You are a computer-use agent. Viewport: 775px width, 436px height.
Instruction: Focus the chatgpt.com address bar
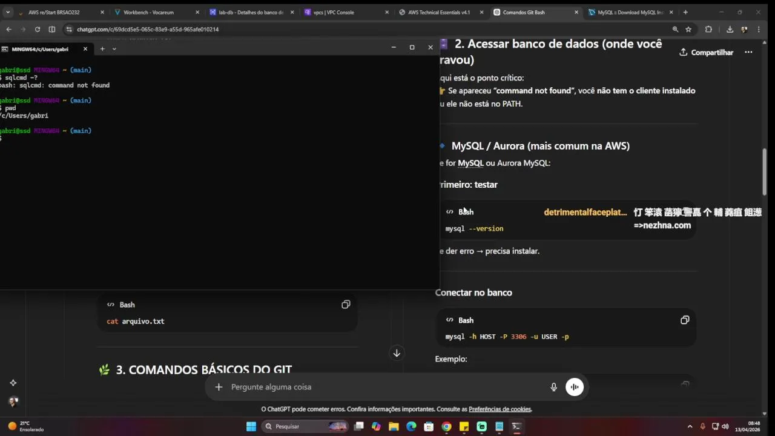[363, 29]
